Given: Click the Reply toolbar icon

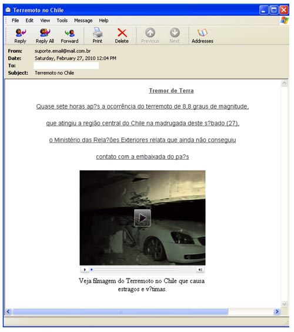Looking at the screenshot, I should pos(21,36).
